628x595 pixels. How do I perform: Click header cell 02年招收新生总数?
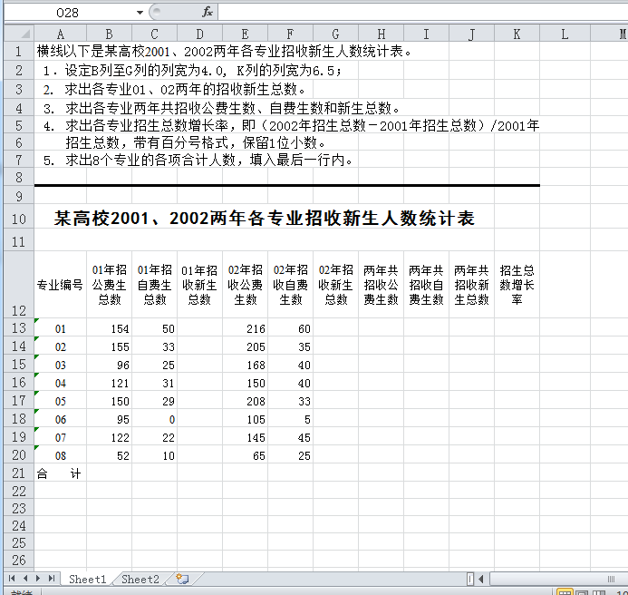[335, 285]
